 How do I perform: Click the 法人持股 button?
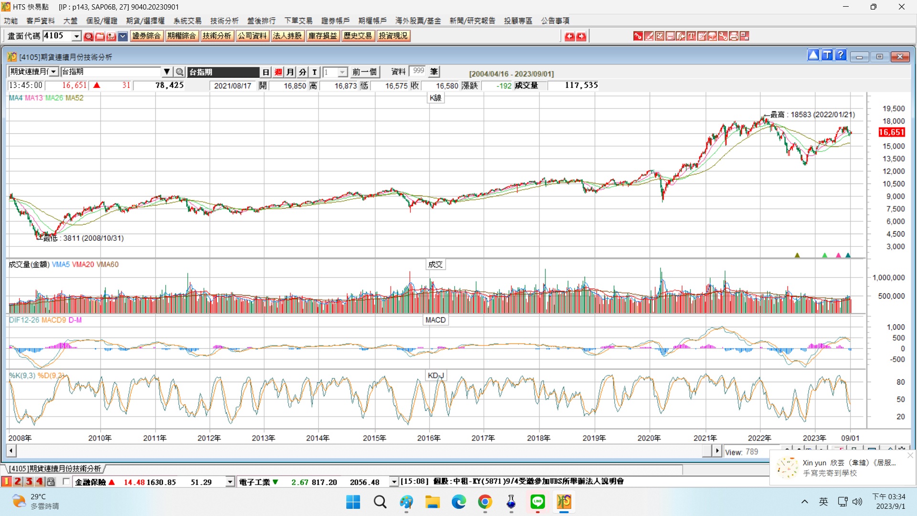287,36
